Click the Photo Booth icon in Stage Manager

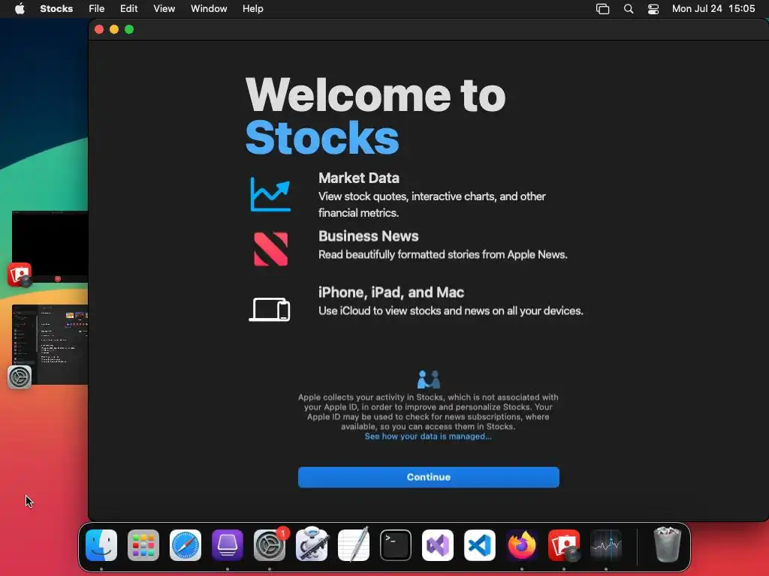(x=20, y=274)
